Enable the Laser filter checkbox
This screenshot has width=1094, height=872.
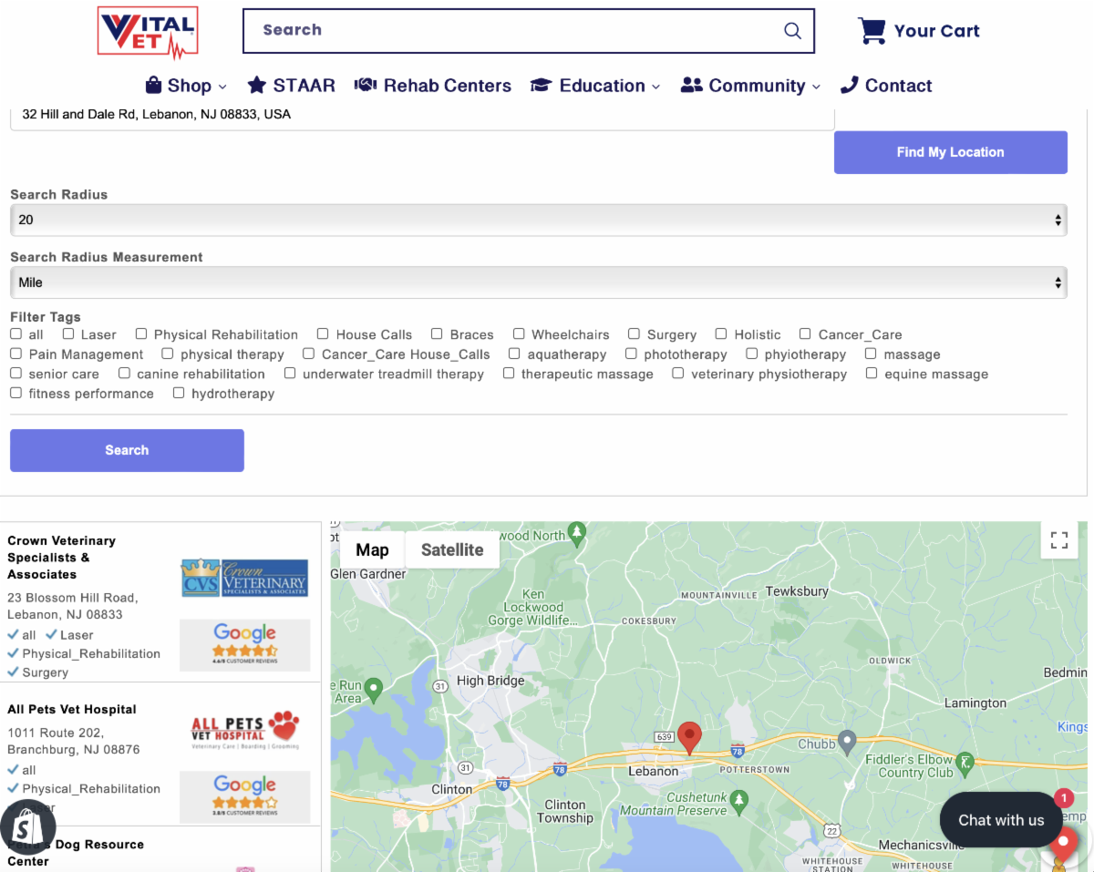click(x=68, y=334)
